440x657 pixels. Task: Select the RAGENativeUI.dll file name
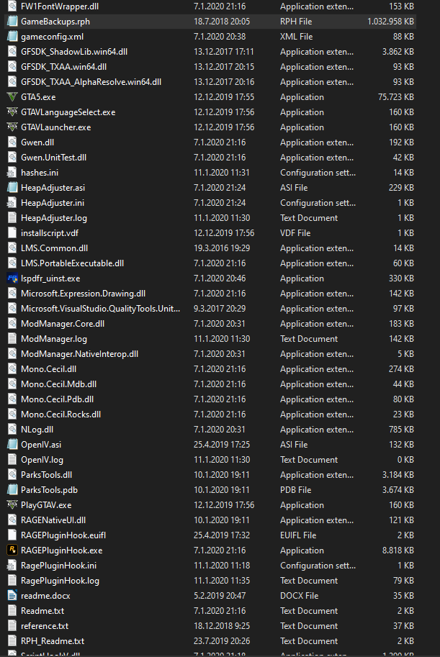[53, 520]
